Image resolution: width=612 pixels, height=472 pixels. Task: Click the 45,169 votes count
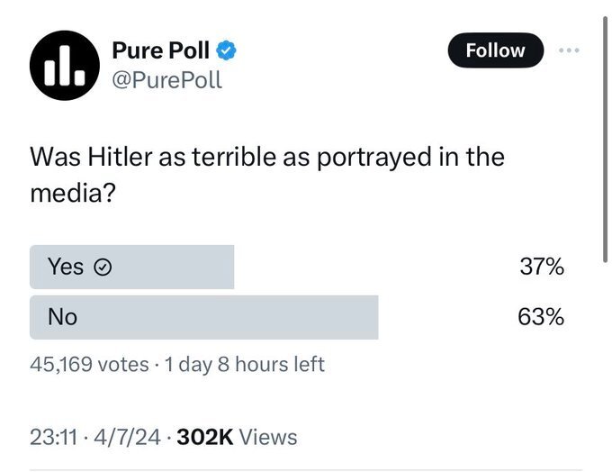[89, 365]
